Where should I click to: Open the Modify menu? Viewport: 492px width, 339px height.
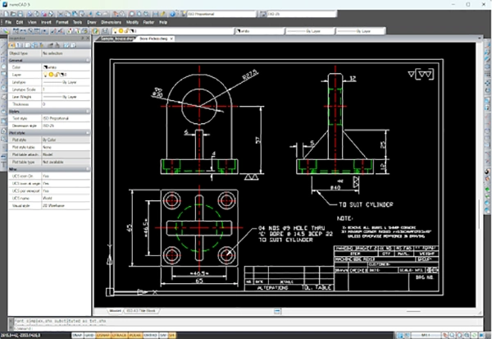point(132,22)
